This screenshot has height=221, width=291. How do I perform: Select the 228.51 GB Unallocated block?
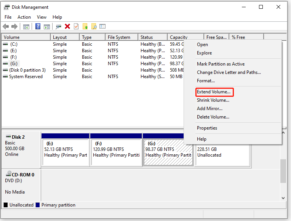click(x=223, y=155)
